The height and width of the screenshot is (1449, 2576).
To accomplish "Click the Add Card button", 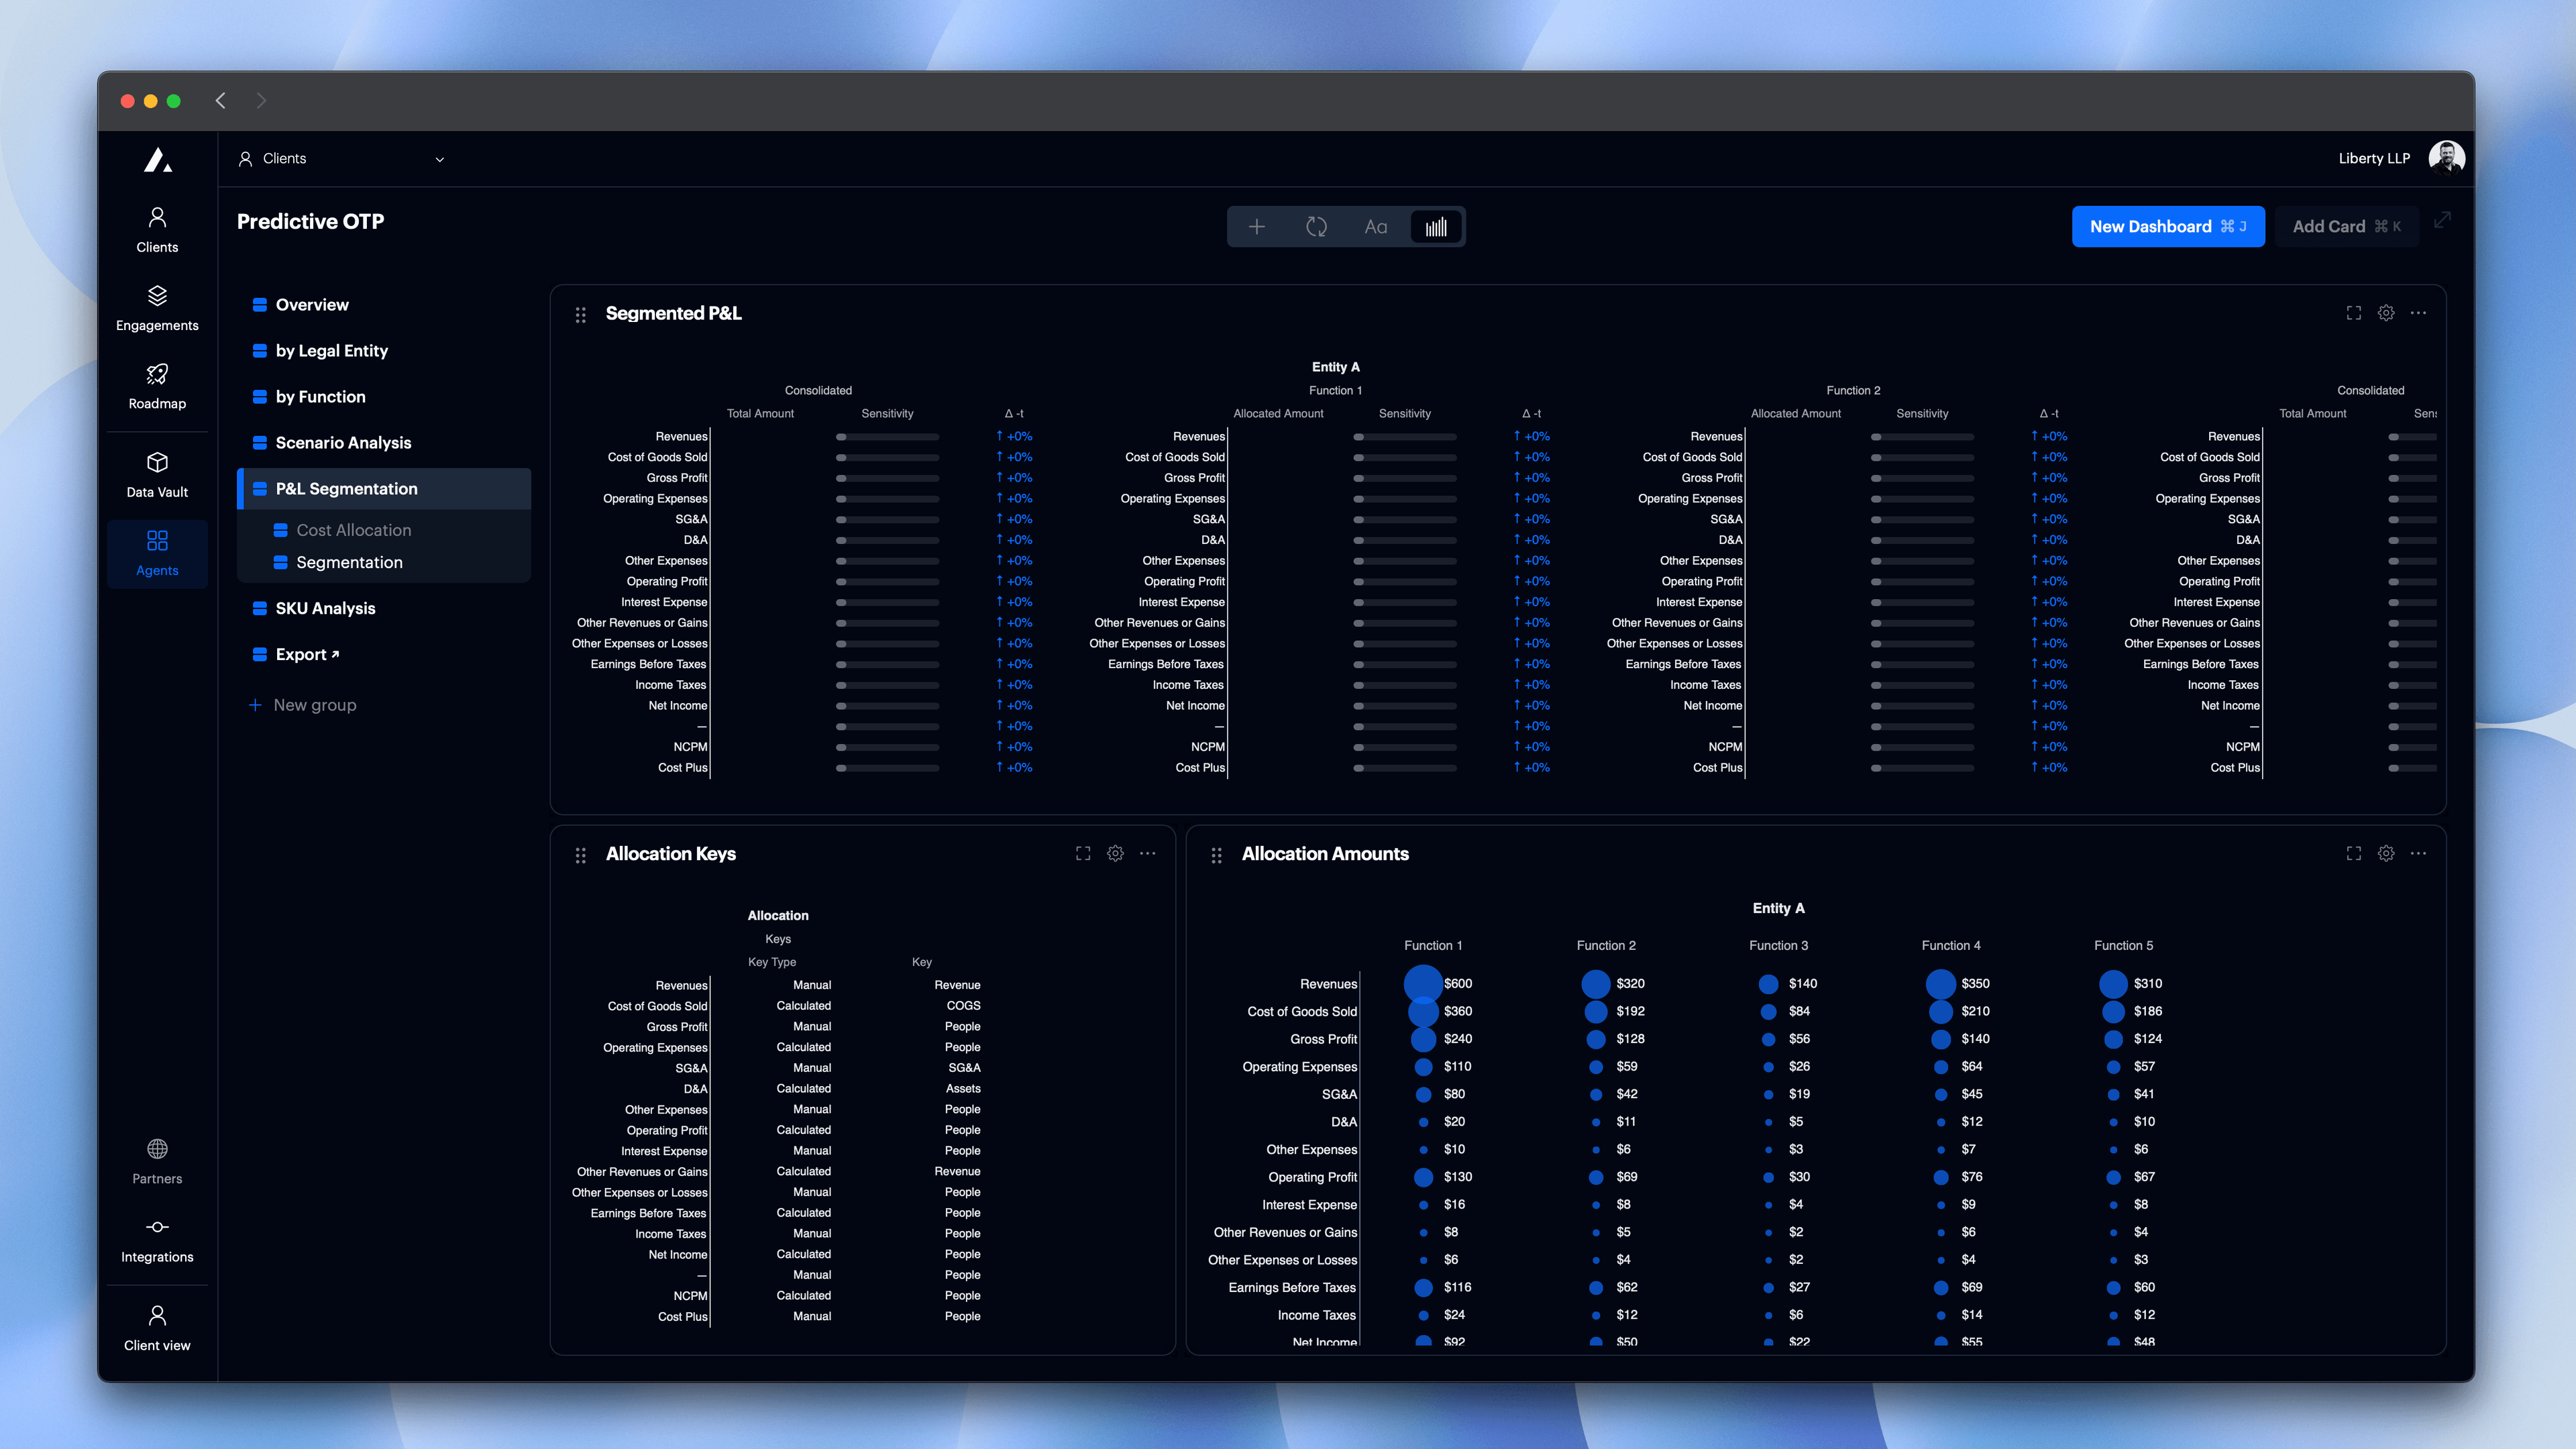I will pos(2345,227).
